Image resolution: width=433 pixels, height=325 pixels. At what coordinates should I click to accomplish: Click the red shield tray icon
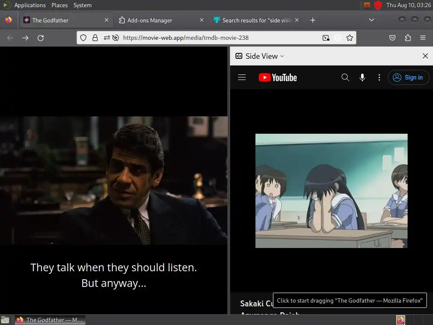[x=378, y=5]
